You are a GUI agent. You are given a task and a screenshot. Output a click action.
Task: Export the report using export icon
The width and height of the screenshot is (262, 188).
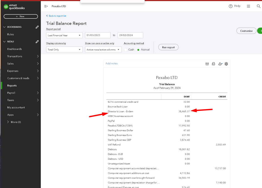coord(221,64)
